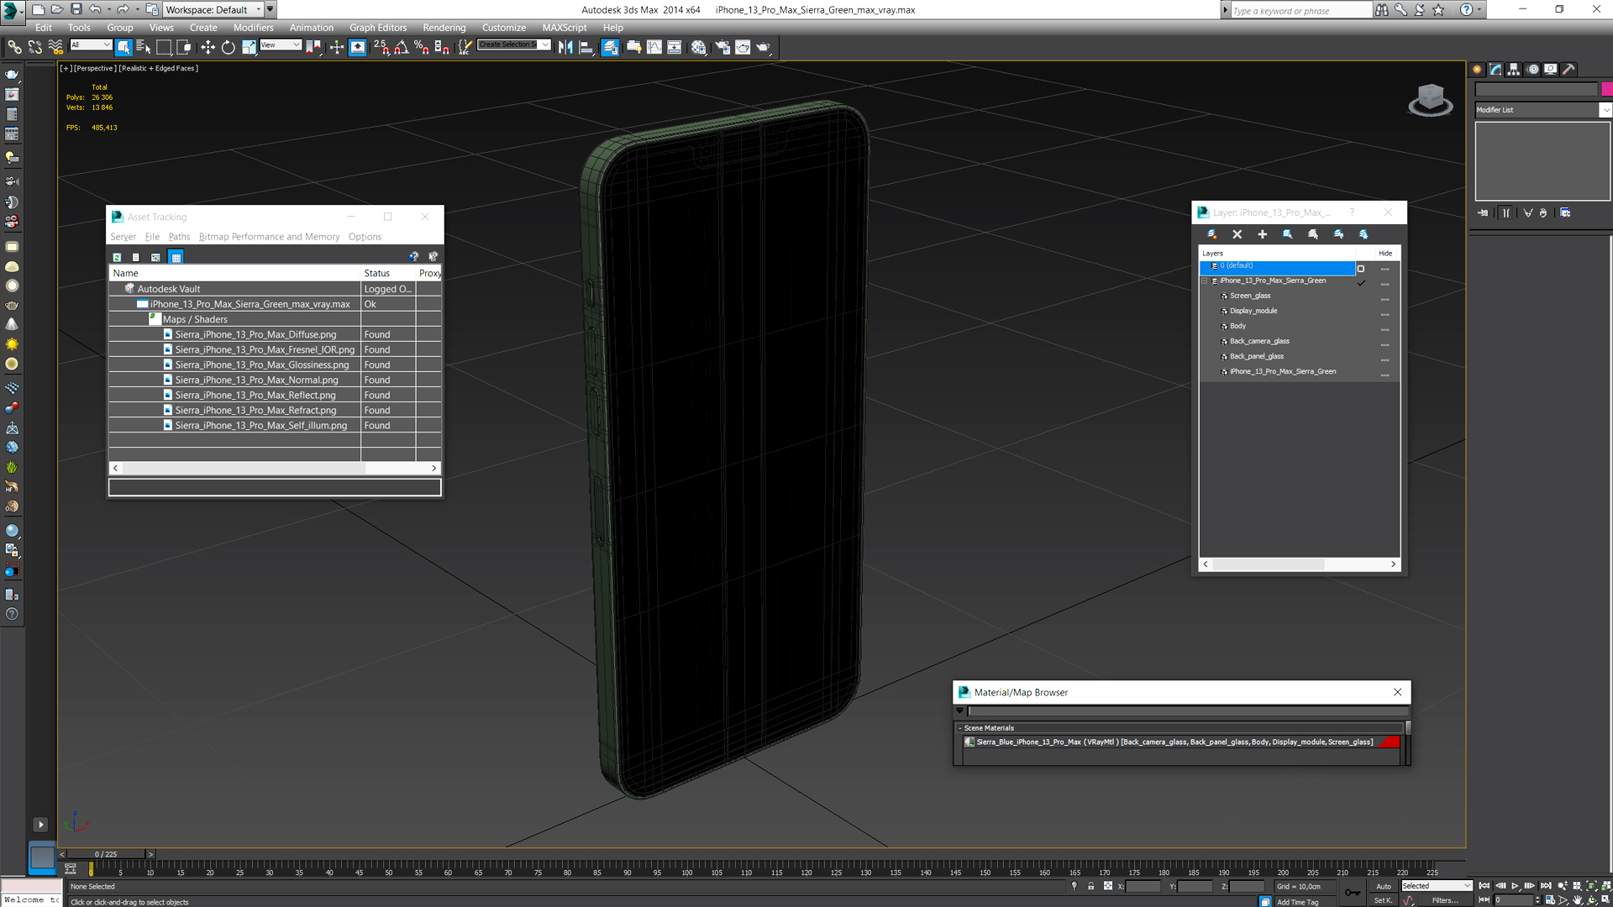Select highlighted objects and layers icon
1613x907 pixels.
coord(1287,234)
